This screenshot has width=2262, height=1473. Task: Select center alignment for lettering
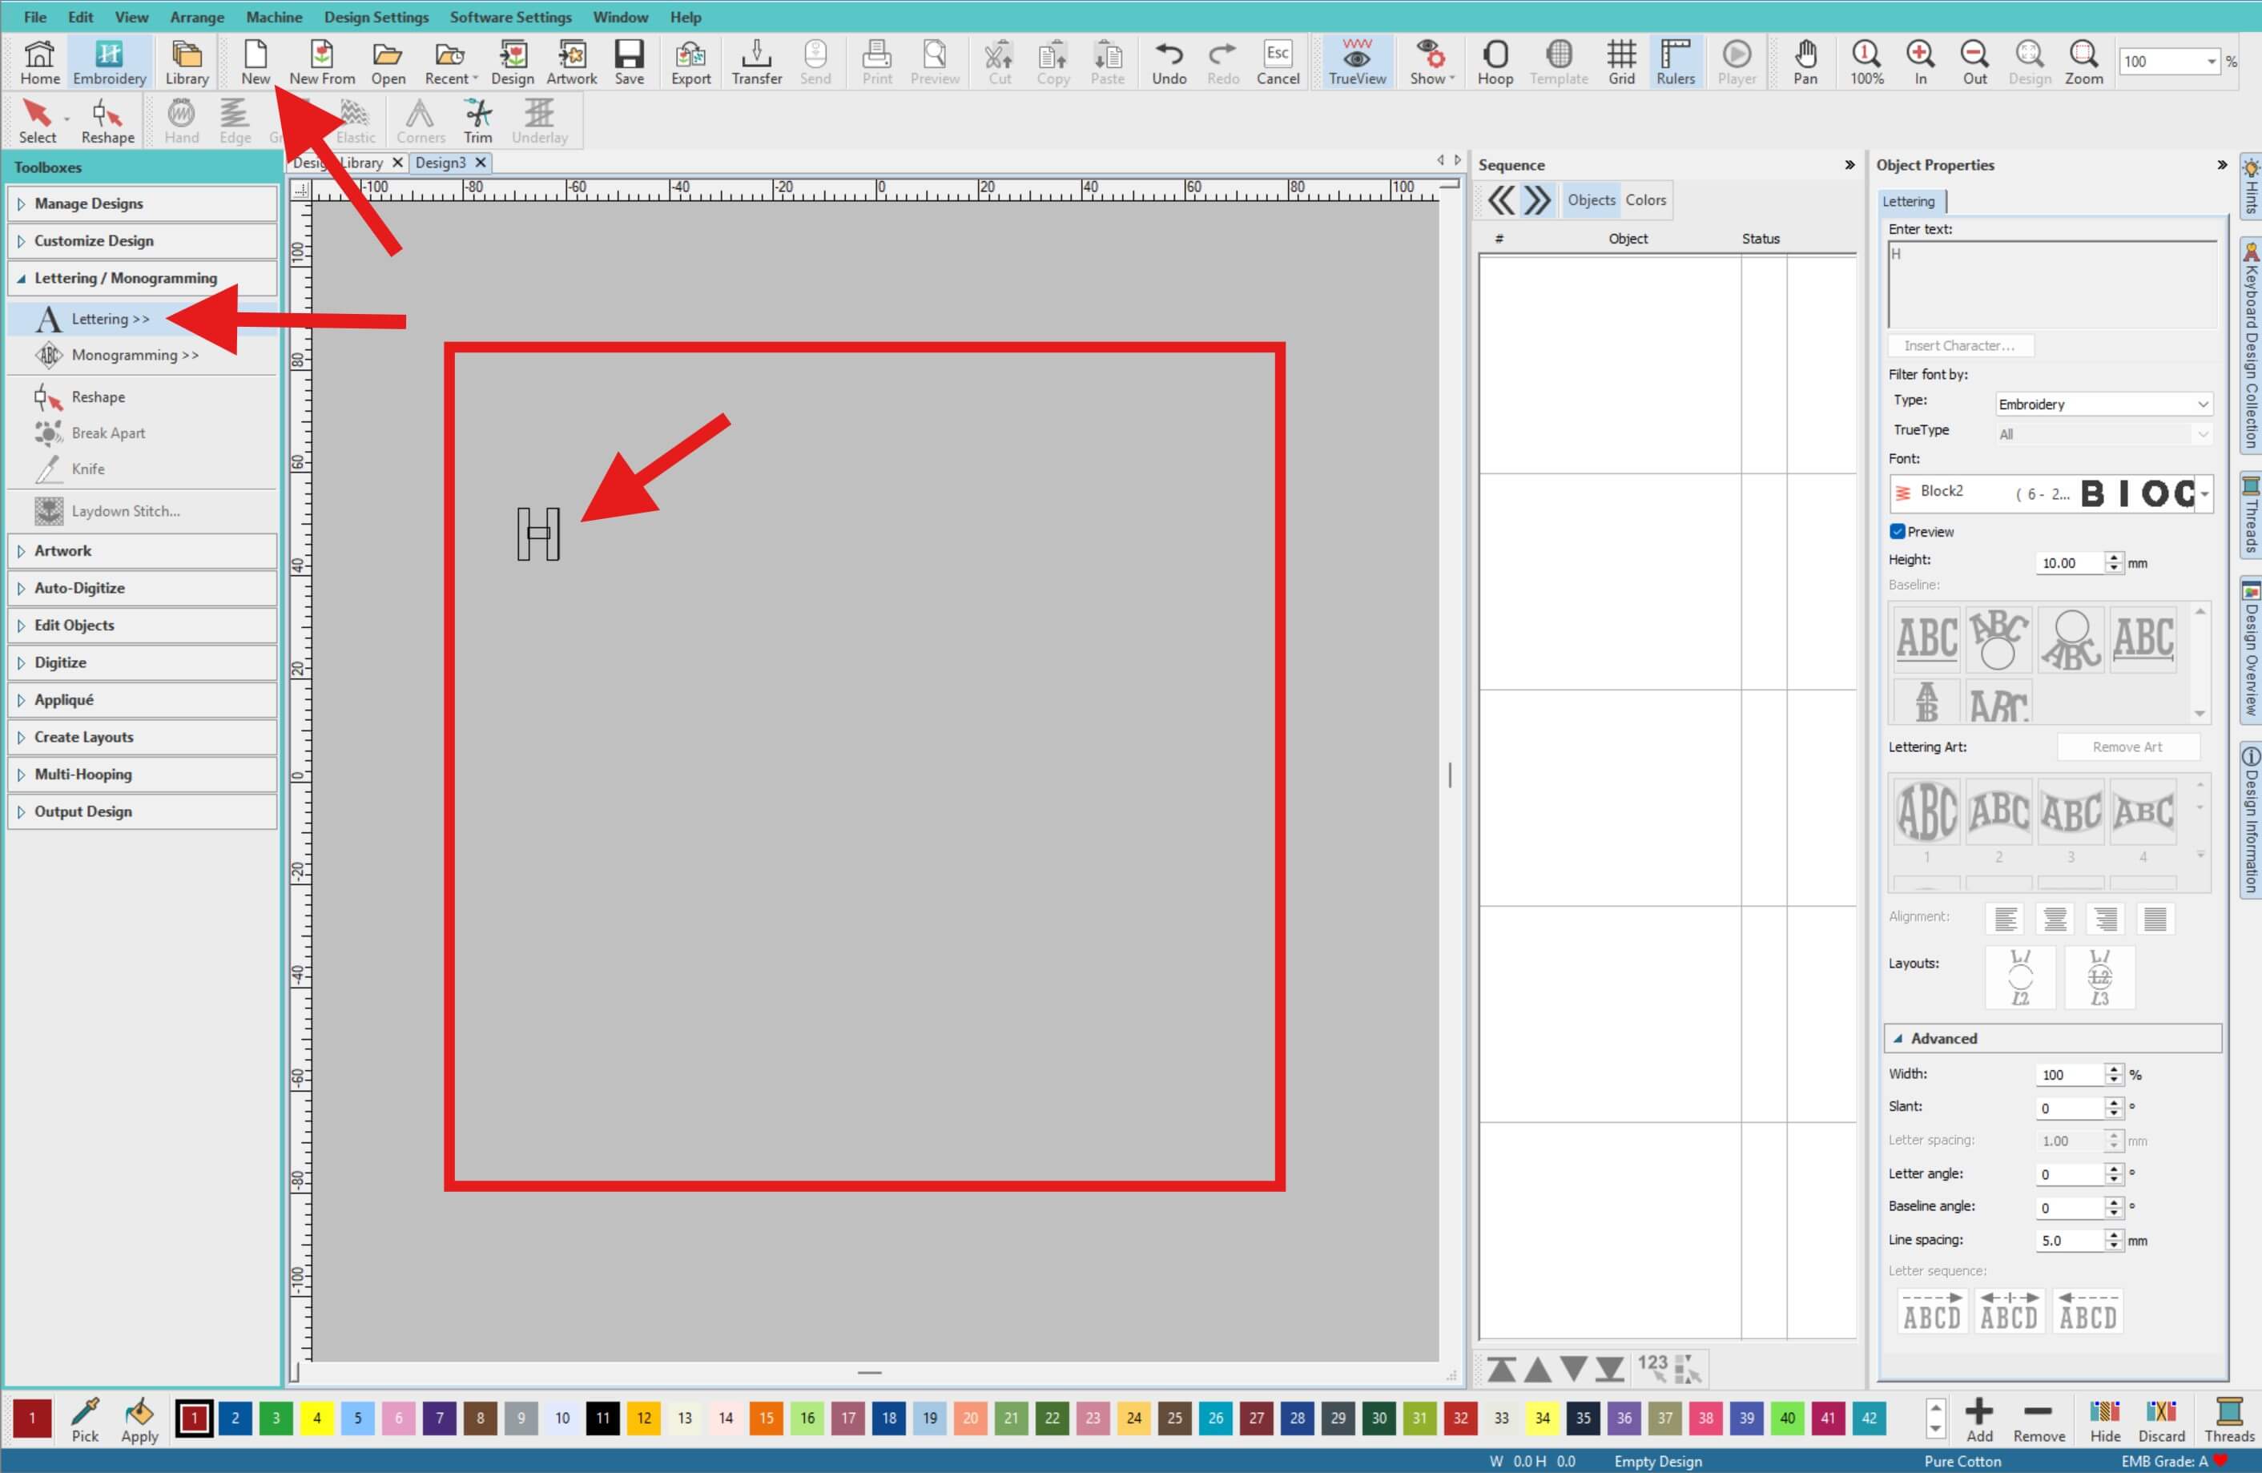coord(2055,919)
